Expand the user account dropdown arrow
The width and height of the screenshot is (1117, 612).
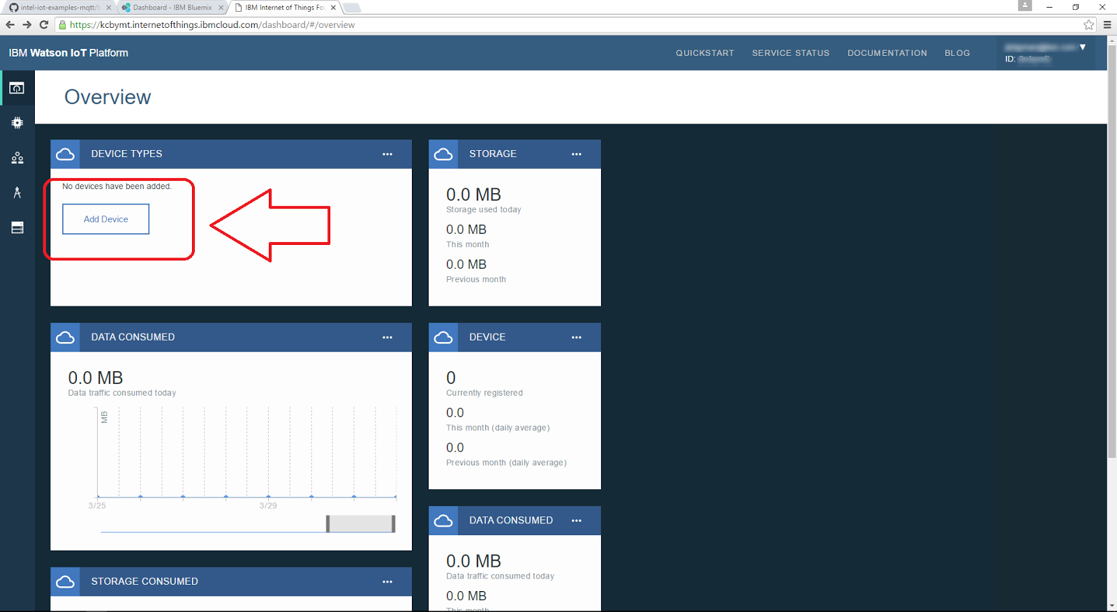coord(1083,47)
